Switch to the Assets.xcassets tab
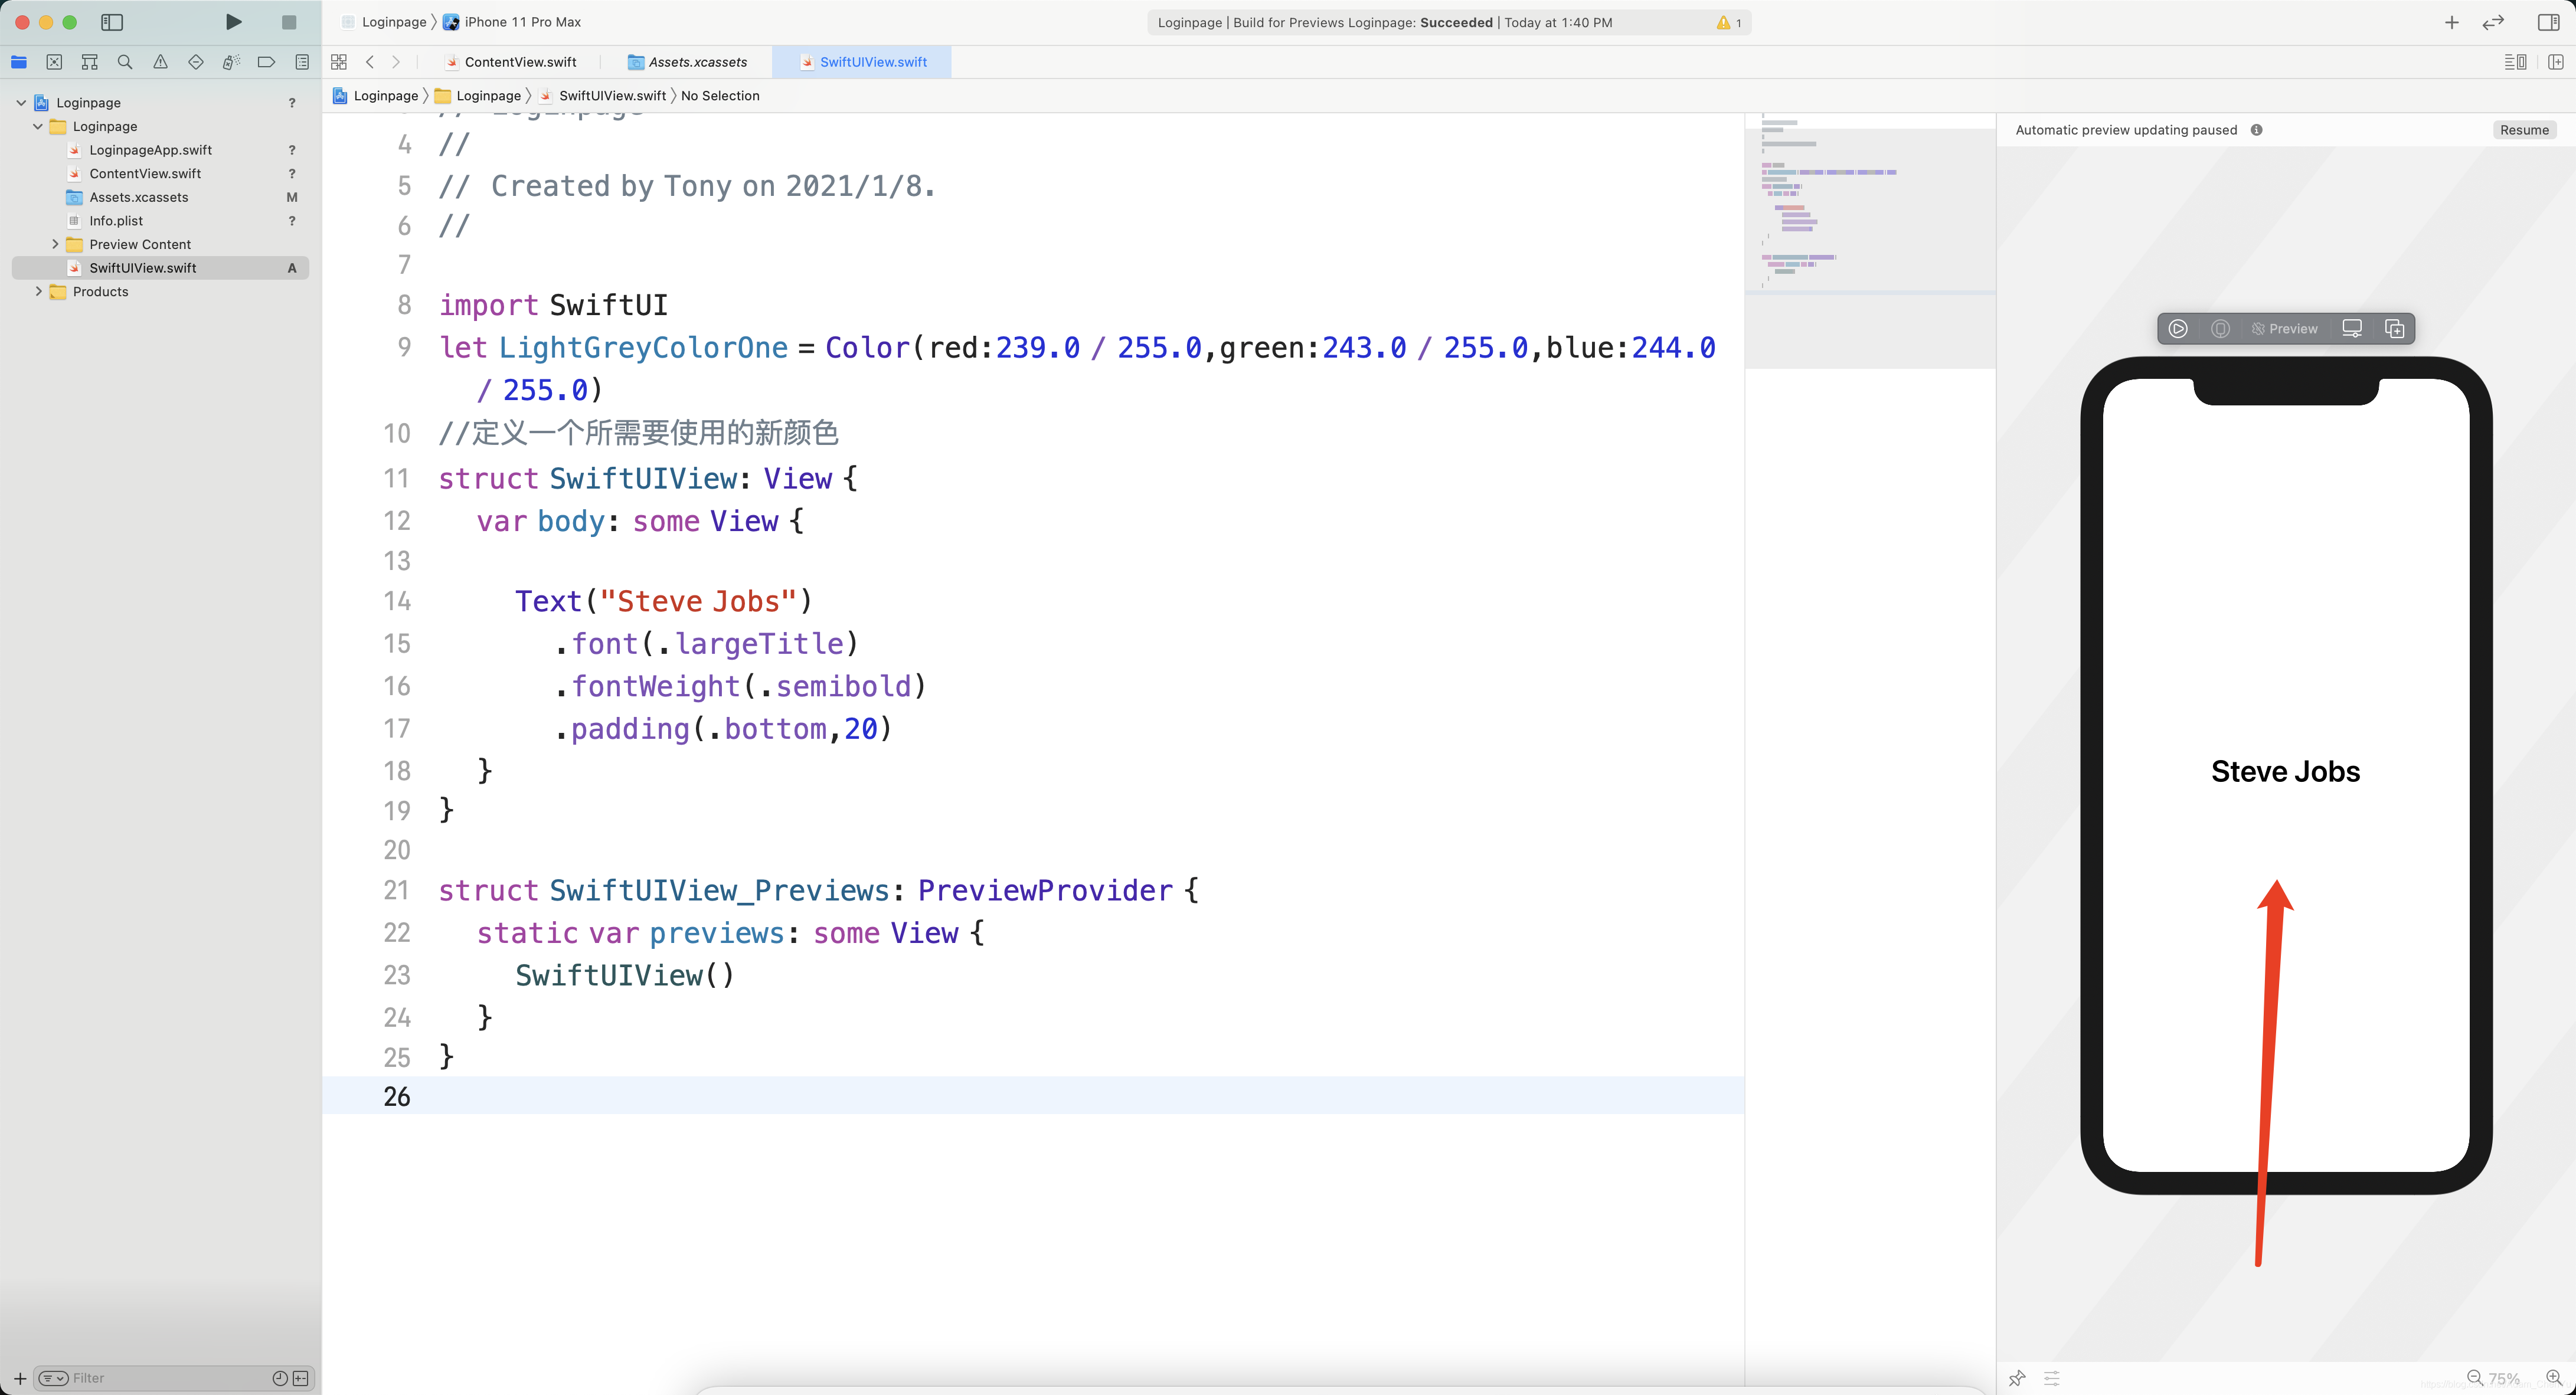This screenshot has width=2576, height=1395. click(x=697, y=62)
